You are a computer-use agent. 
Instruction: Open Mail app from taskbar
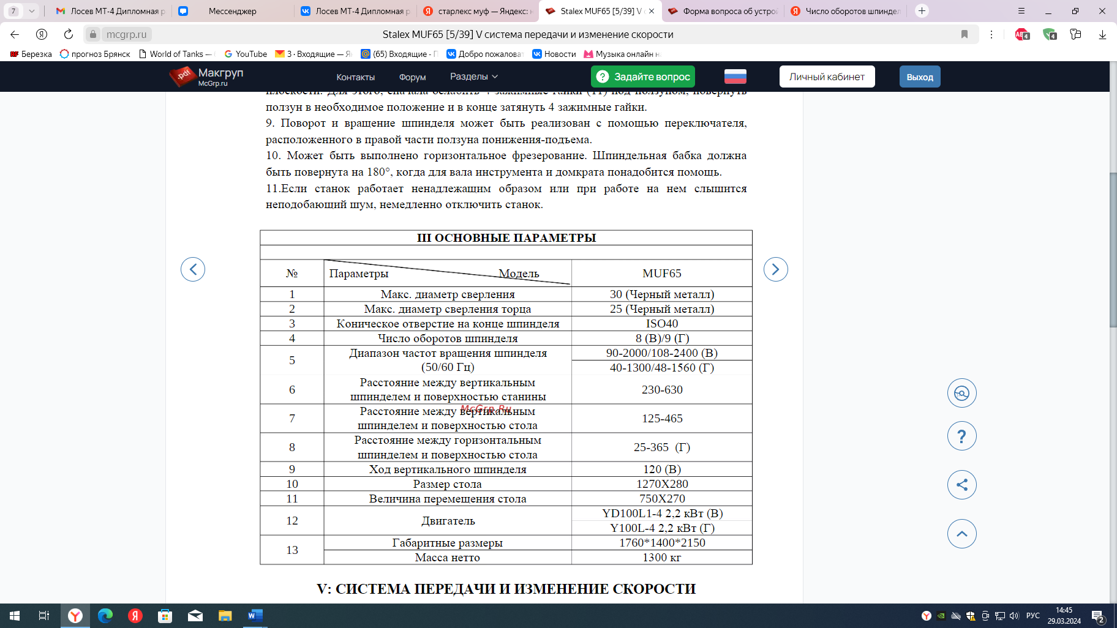coord(195,616)
